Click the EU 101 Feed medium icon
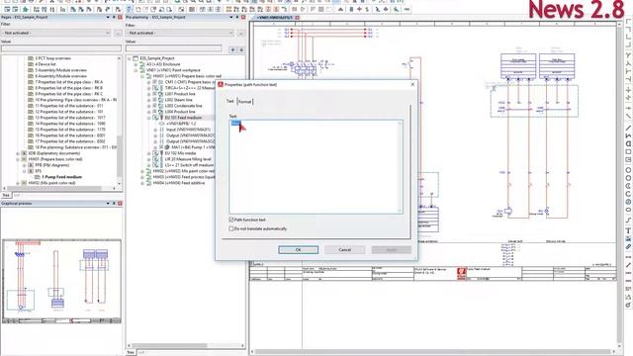Viewport: 633px width, 356px height. [161, 118]
